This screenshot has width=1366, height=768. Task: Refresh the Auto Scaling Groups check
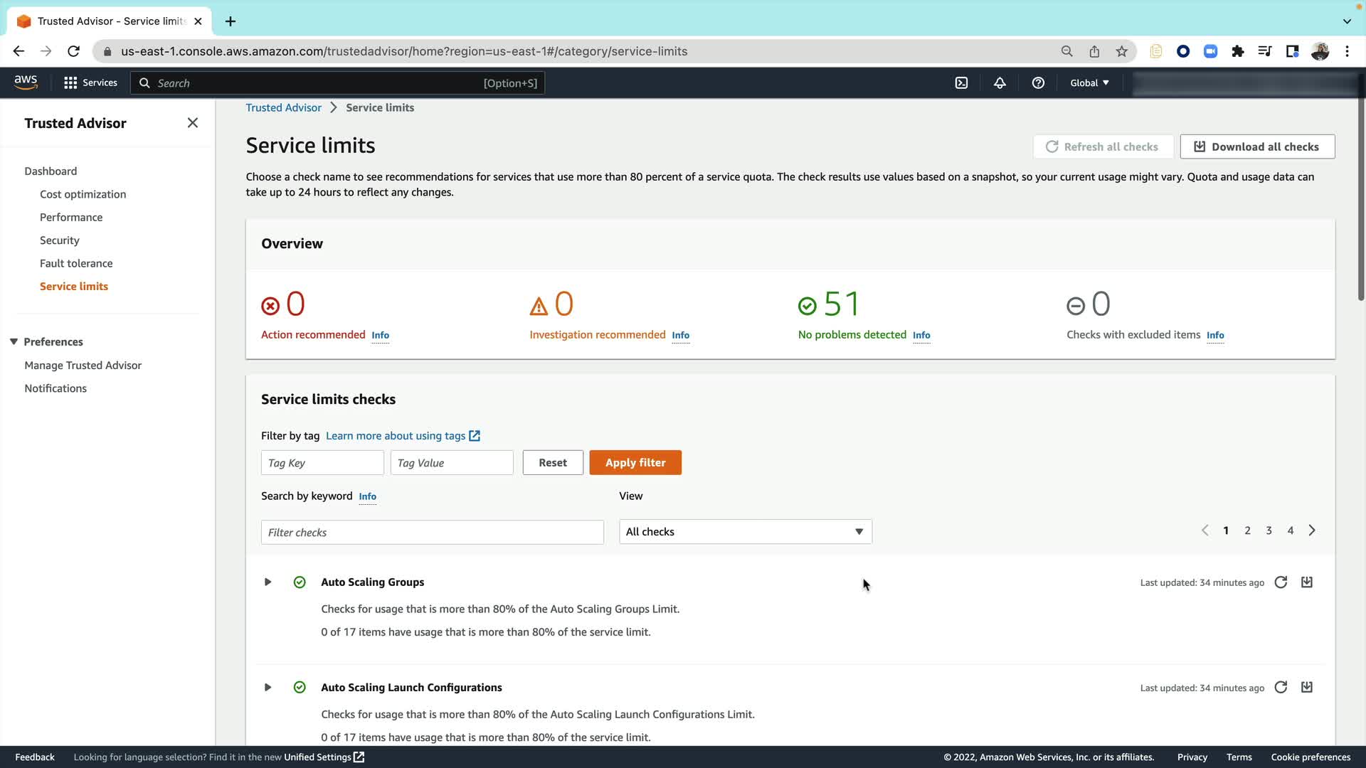1281,582
